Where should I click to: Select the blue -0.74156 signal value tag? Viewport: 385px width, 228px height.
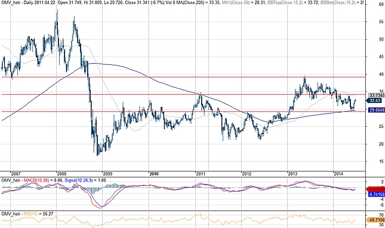(x=377, y=194)
